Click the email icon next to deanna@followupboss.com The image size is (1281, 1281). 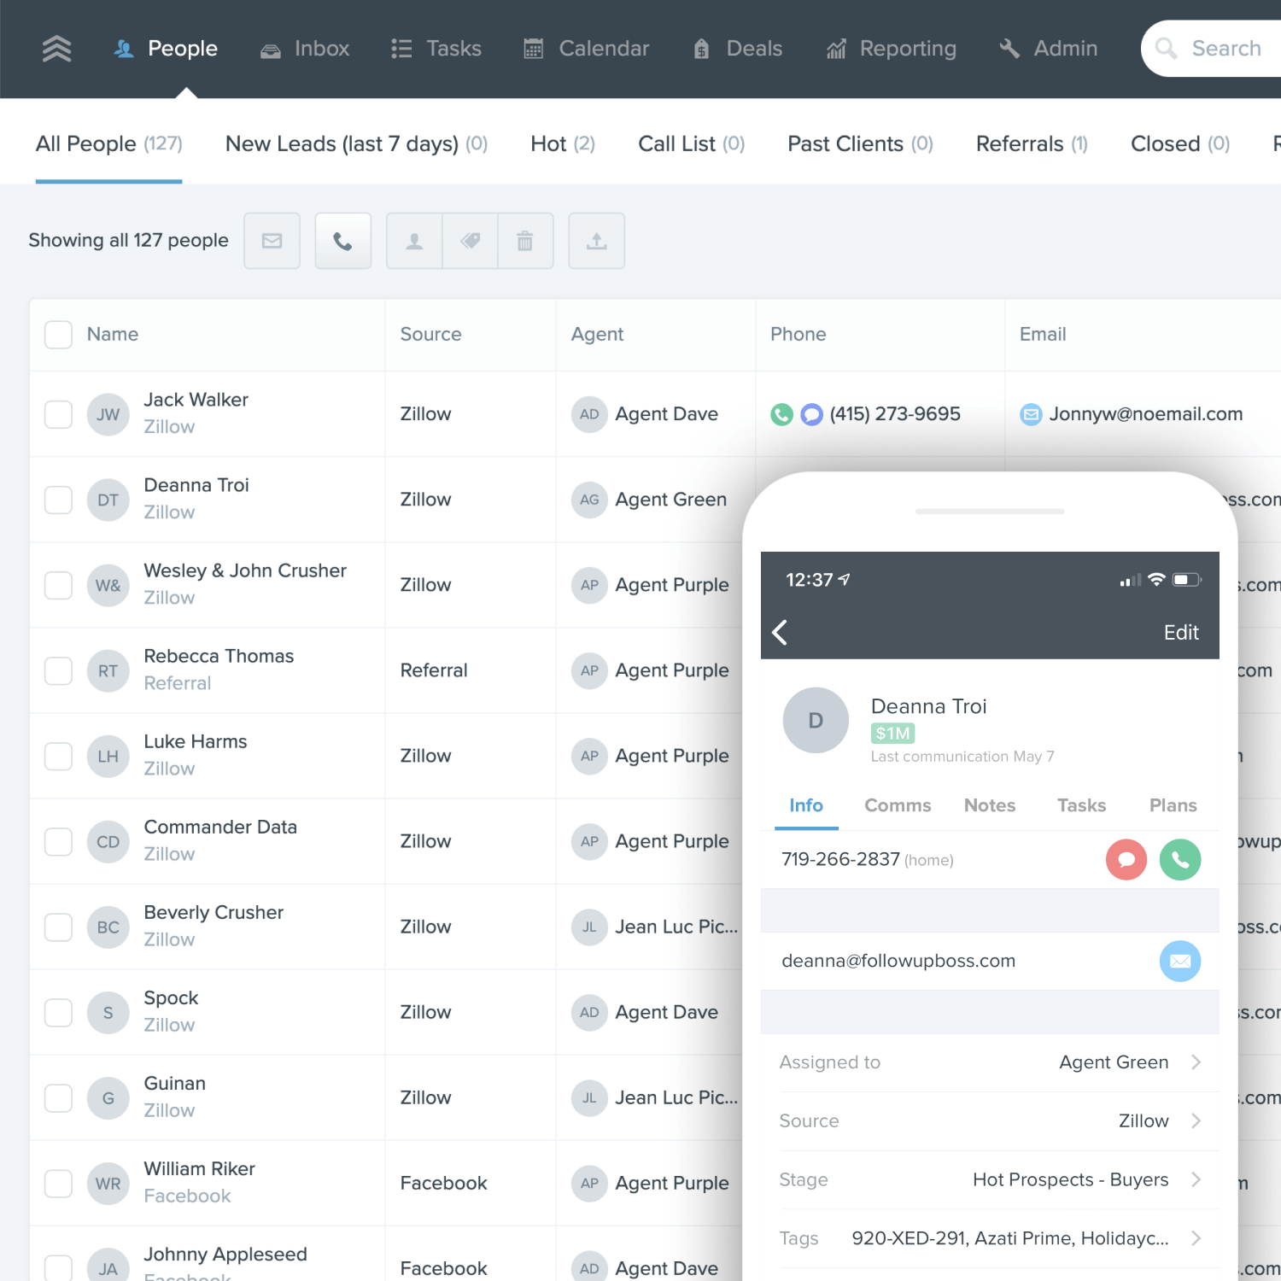tap(1180, 961)
